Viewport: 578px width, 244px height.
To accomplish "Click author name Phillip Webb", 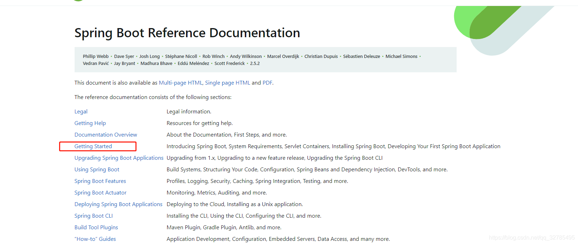I will point(96,57).
